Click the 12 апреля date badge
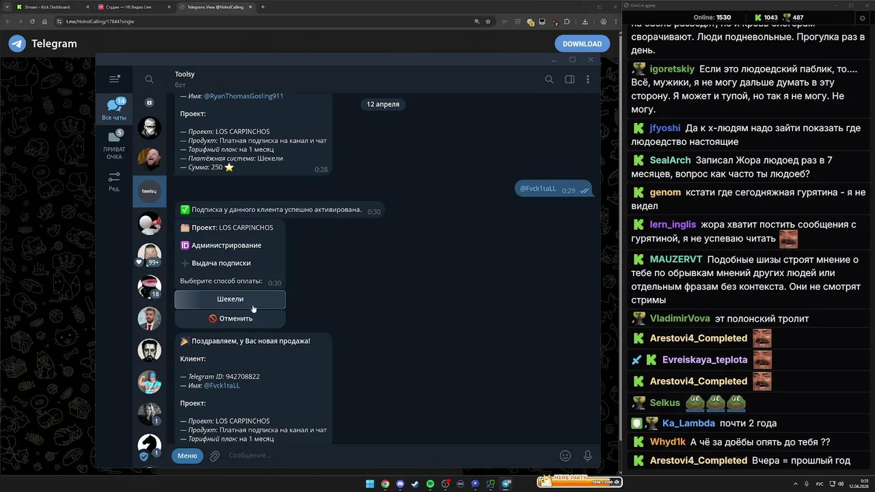Image resolution: width=875 pixels, height=492 pixels. [x=383, y=104]
